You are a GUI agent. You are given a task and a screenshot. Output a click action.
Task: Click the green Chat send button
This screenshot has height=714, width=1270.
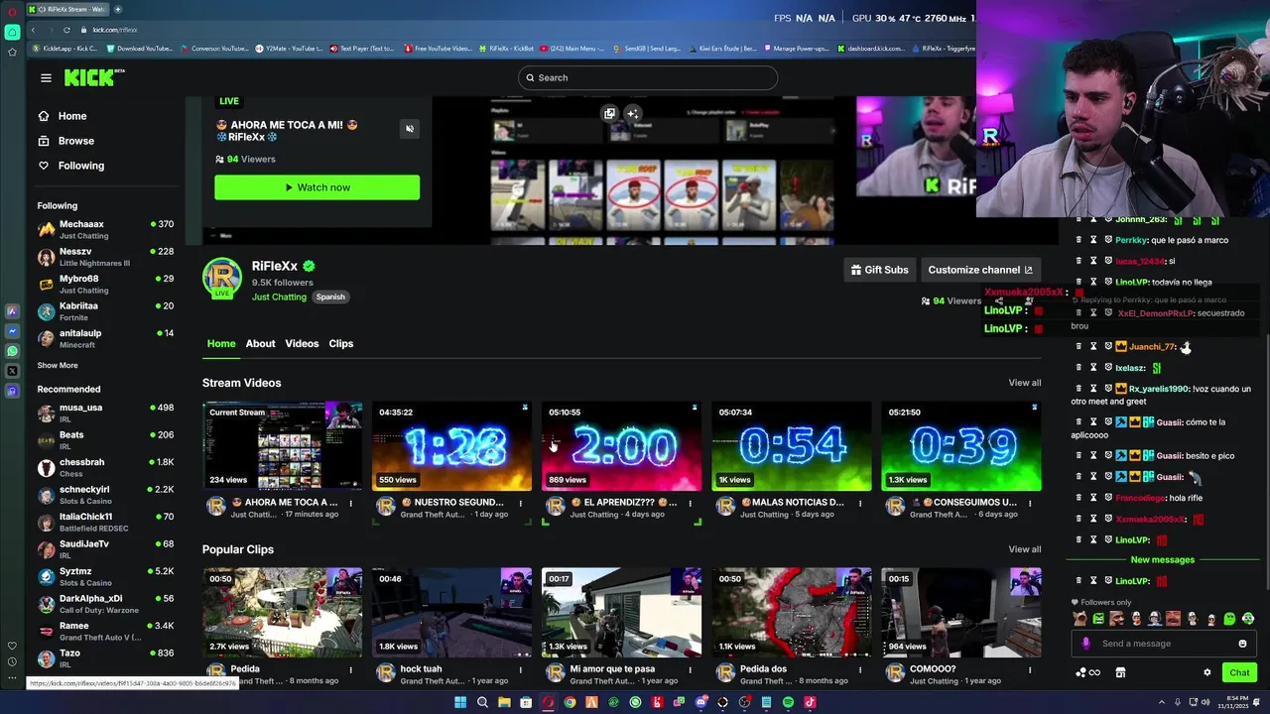coord(1239,672)
